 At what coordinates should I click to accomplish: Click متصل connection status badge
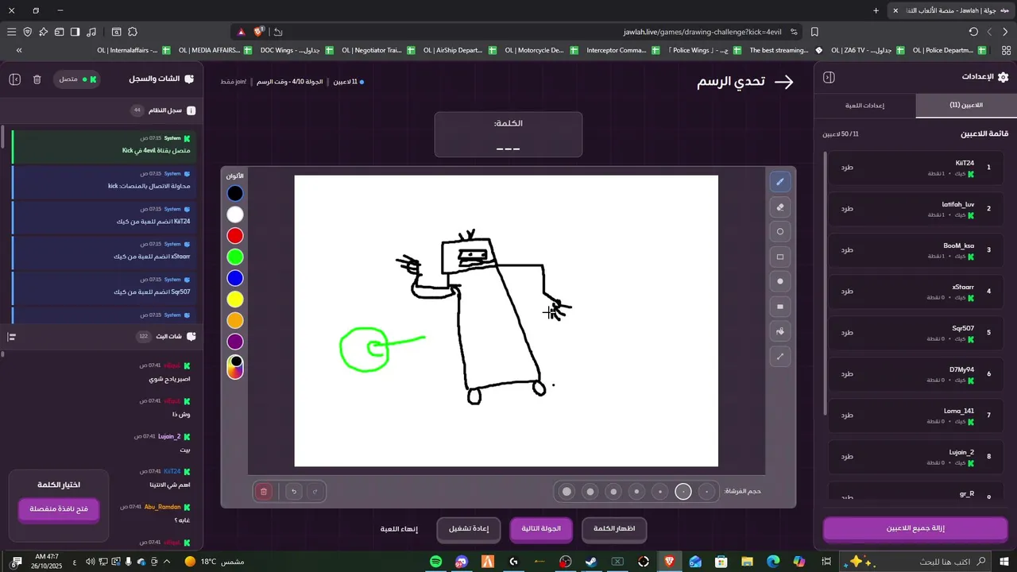click(x=78, y=79)
